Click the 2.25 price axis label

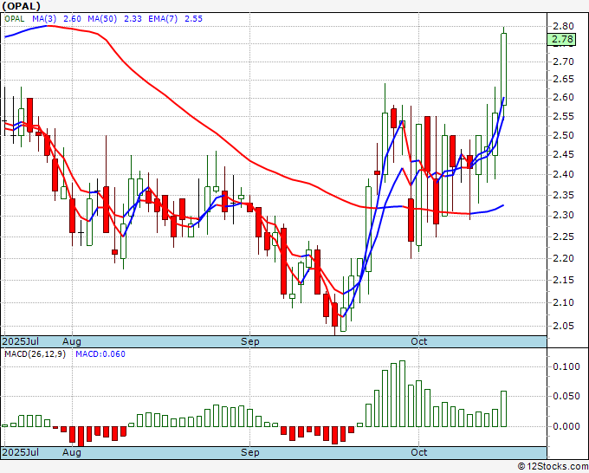click(564, 236)
